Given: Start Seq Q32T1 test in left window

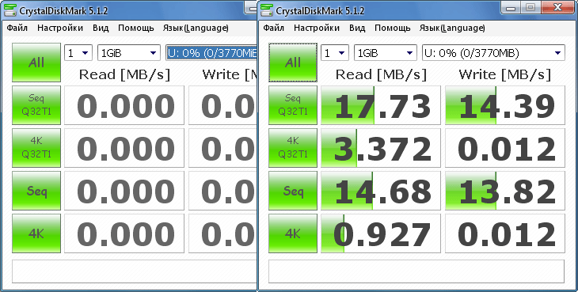Looking at the screenshot, I should [36, 105].
